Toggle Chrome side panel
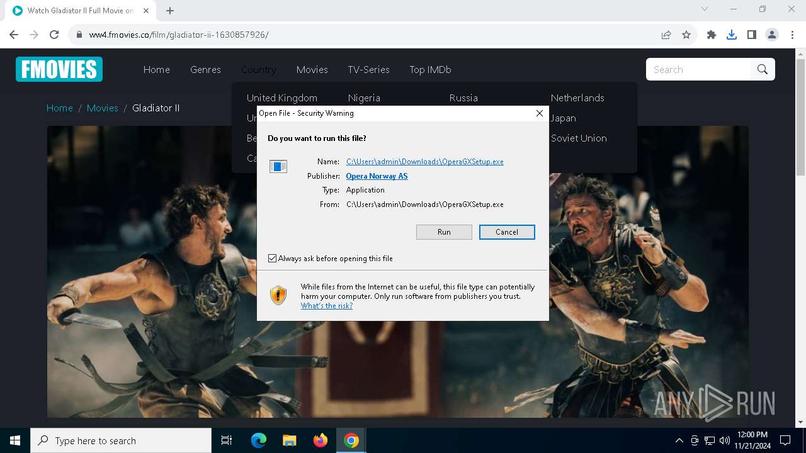Viewport: 806px width, 453px height. [x=752, y=35]
